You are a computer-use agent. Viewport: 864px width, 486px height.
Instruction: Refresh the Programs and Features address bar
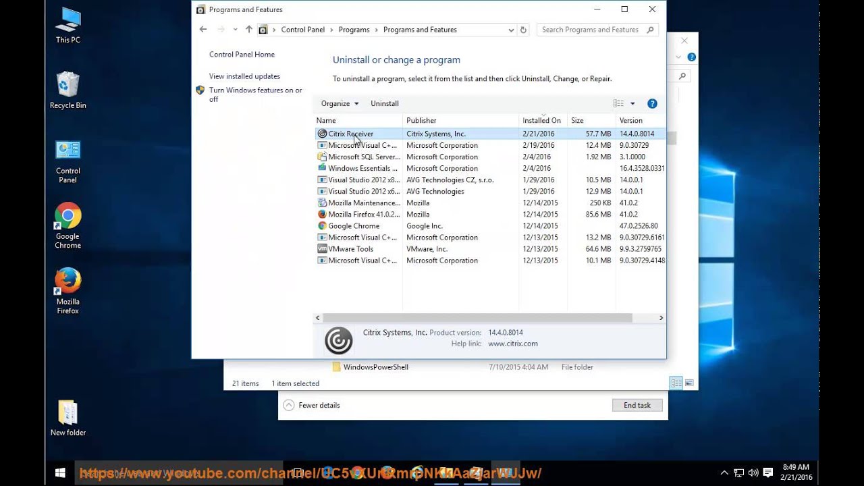coord(523,30)
